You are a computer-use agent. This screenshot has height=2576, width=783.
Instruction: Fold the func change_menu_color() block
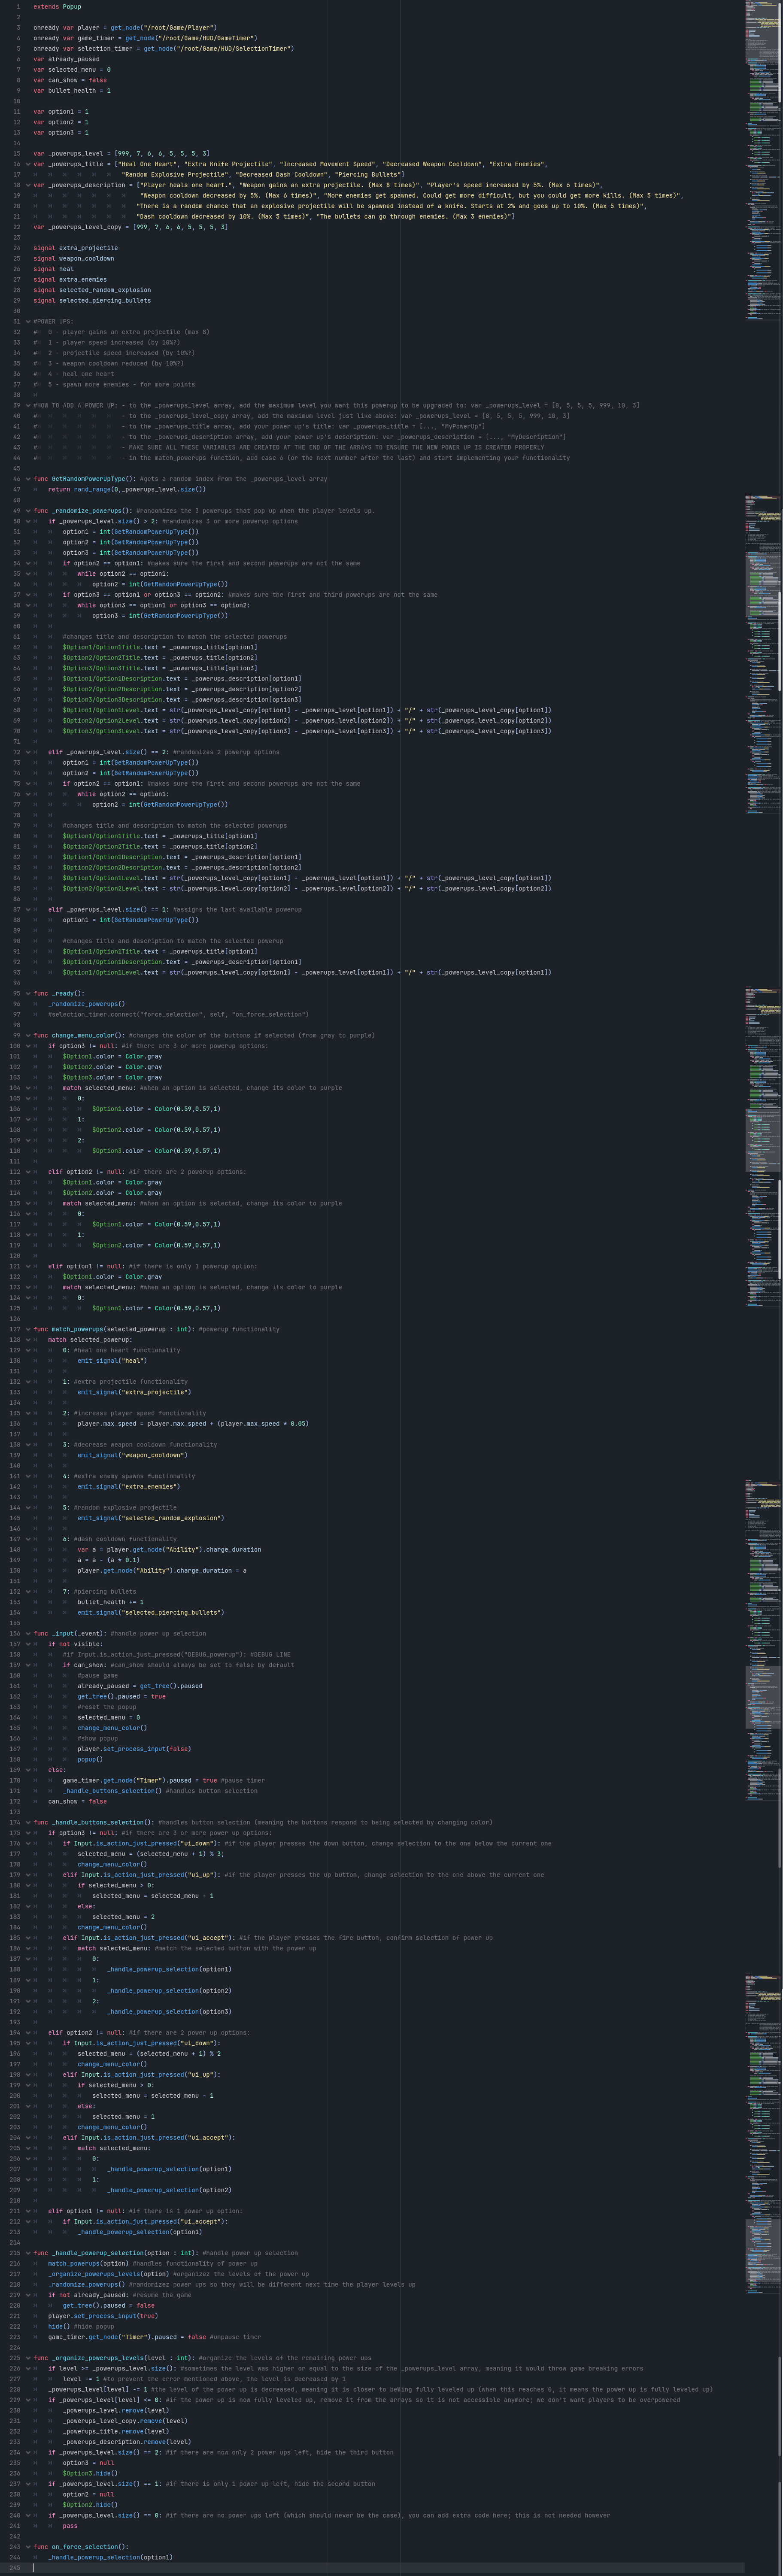[28, 1036]
